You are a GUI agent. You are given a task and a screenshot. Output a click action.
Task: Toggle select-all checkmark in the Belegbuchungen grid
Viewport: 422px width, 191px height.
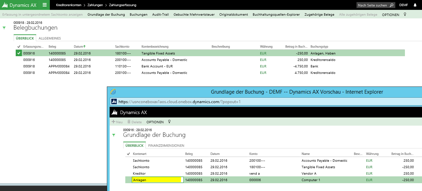(18, 47)
